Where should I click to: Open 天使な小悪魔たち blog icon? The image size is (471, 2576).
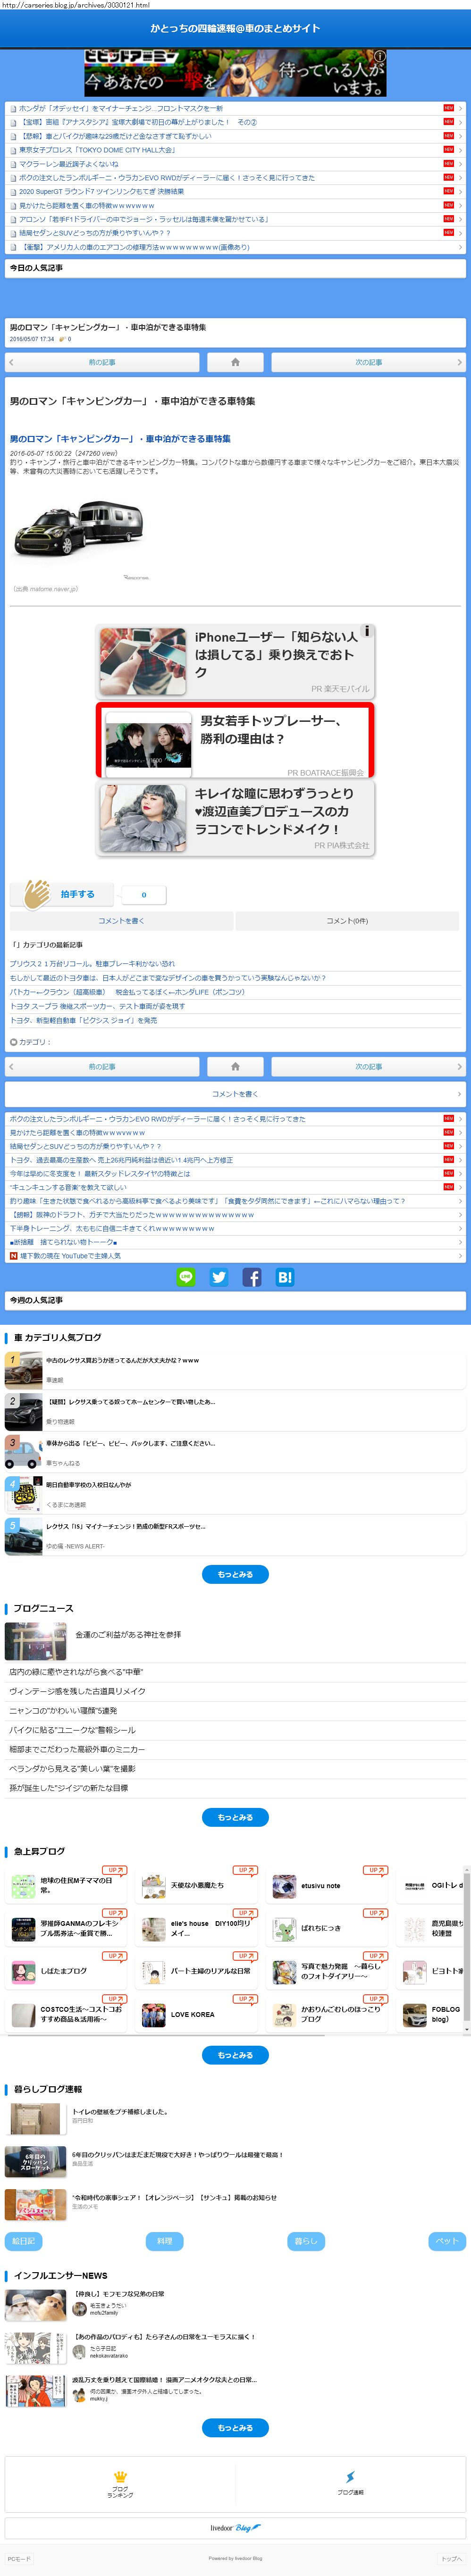pyautogui.click(x=153, y=1886)
